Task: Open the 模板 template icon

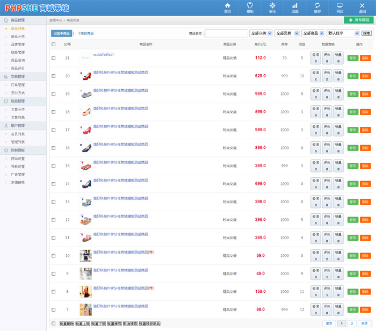Action: tap(250, 5)
